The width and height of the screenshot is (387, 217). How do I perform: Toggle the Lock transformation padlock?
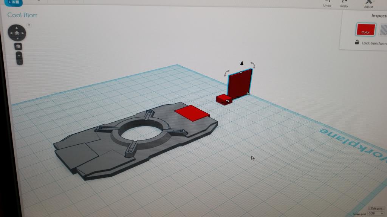(357, 42)
